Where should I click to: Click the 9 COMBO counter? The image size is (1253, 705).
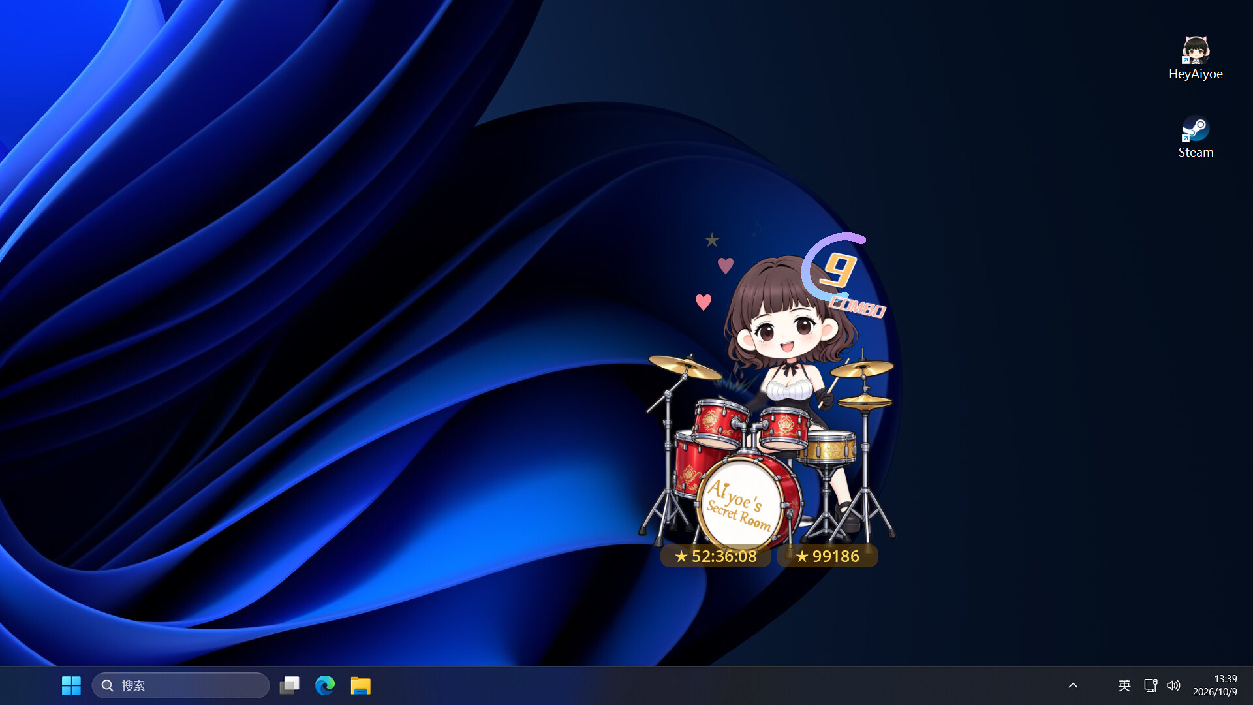click(843, 275)
